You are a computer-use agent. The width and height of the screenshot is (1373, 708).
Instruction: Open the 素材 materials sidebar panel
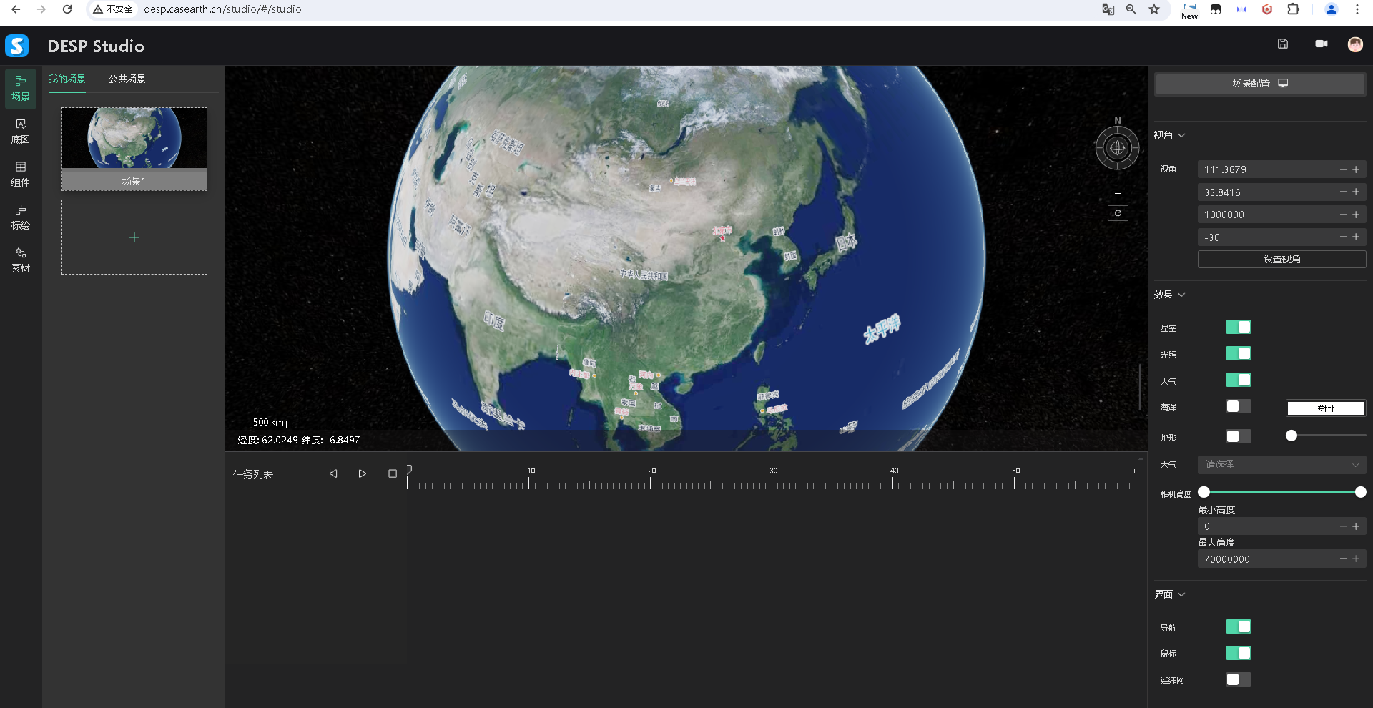[21, 260]
